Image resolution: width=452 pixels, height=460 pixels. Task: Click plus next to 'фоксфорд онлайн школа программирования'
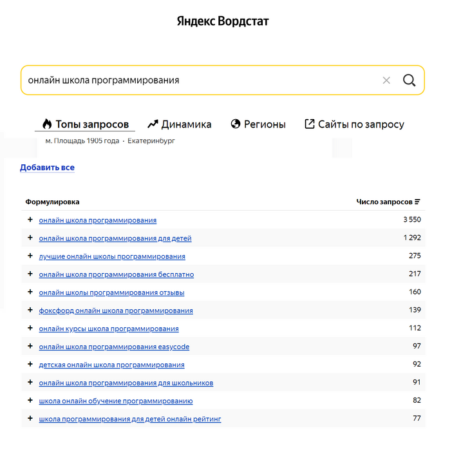click(x=30, y=310)
